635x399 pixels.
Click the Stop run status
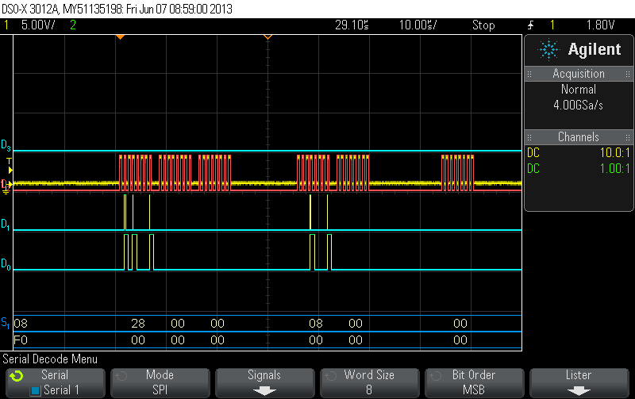pyautogui.click(x=483, y=25)
